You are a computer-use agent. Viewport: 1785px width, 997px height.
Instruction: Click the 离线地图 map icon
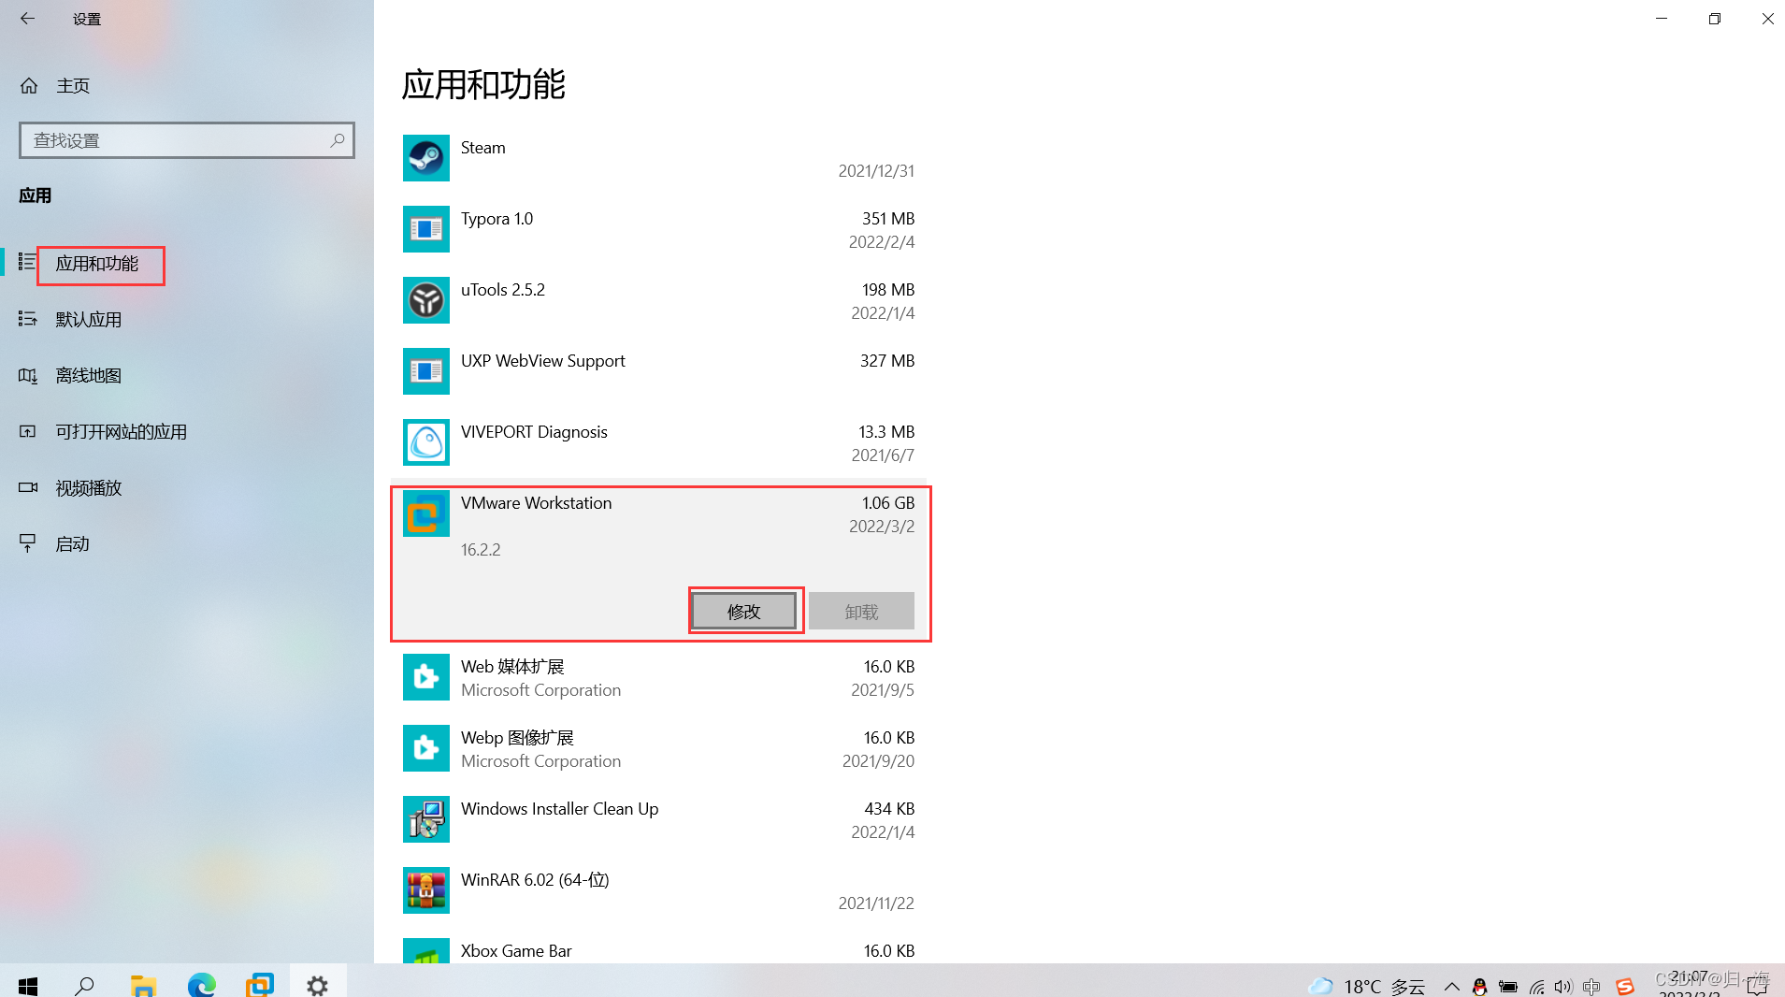[28, 376]
